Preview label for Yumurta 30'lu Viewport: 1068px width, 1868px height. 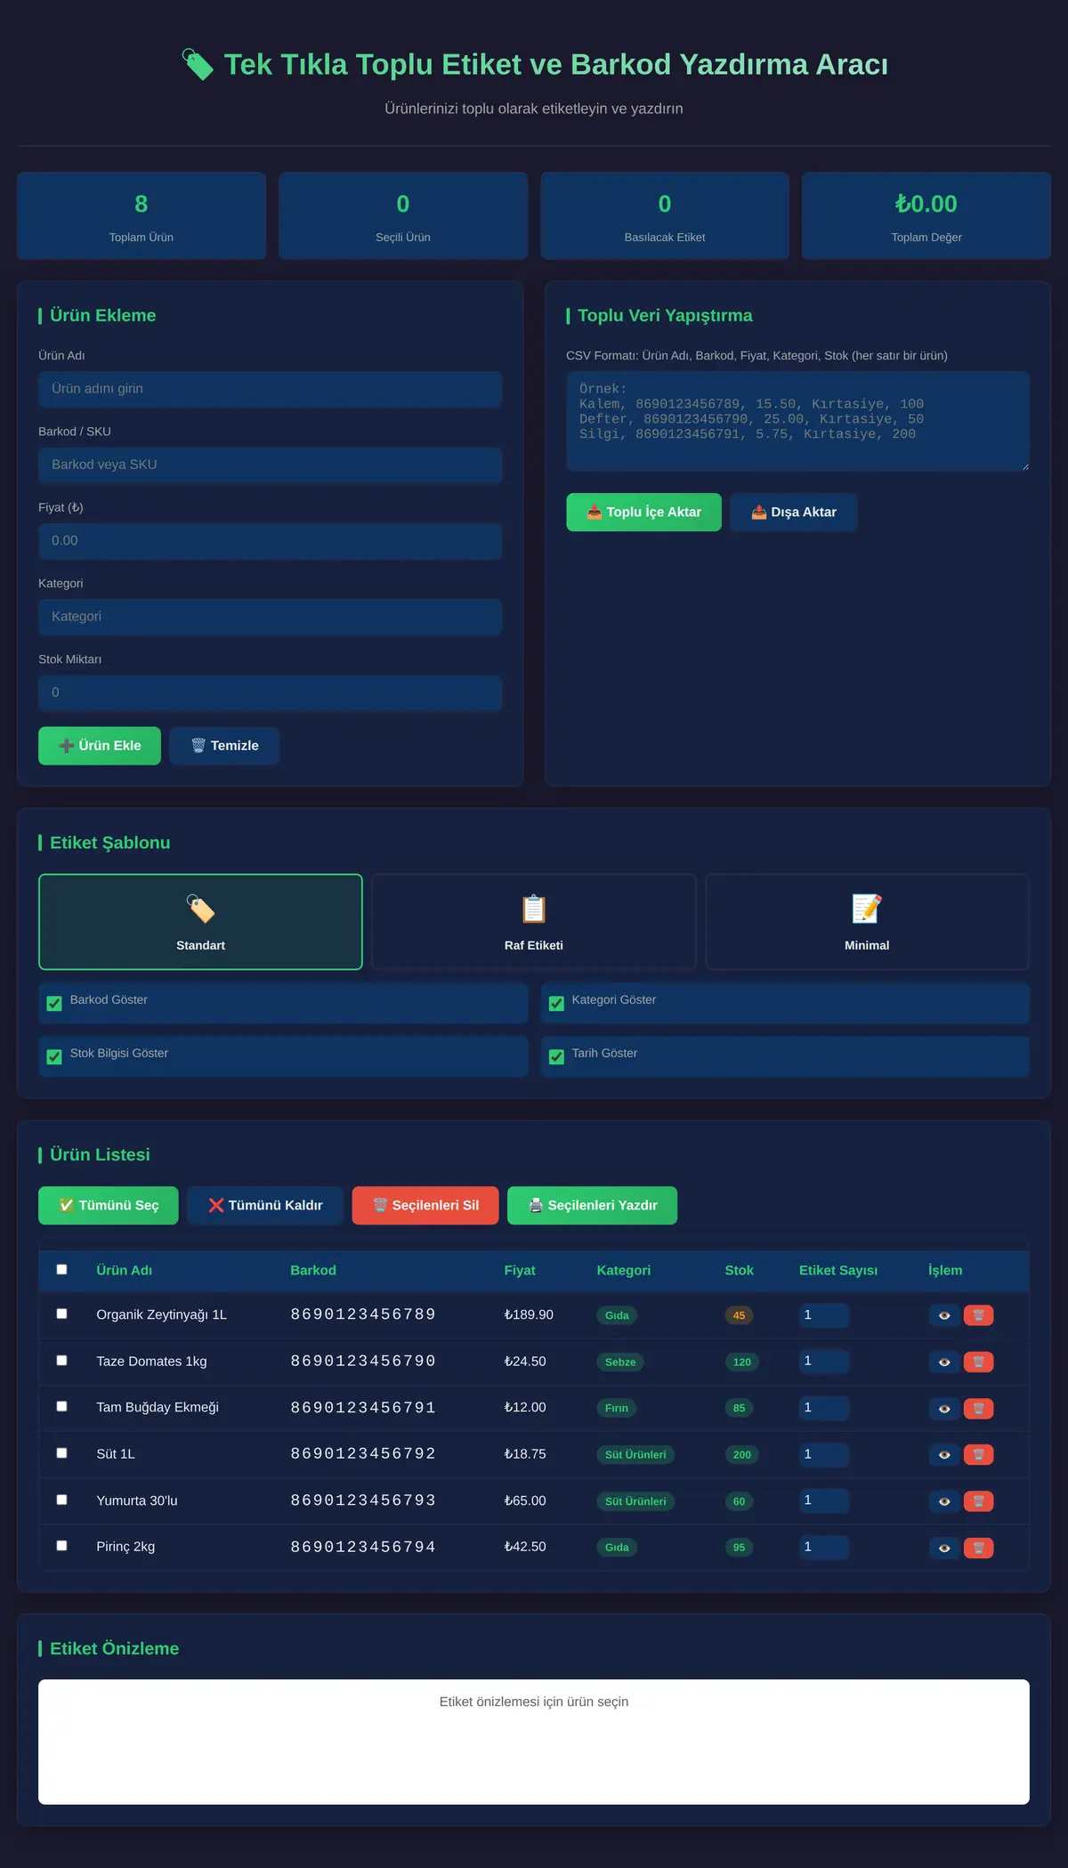pos(943,1501)
